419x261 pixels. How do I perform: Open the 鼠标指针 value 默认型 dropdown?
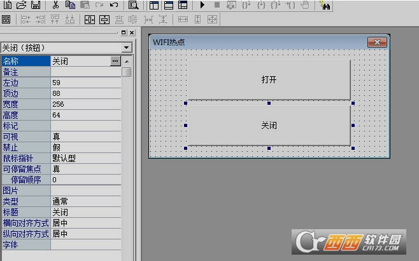click(85, 158)
